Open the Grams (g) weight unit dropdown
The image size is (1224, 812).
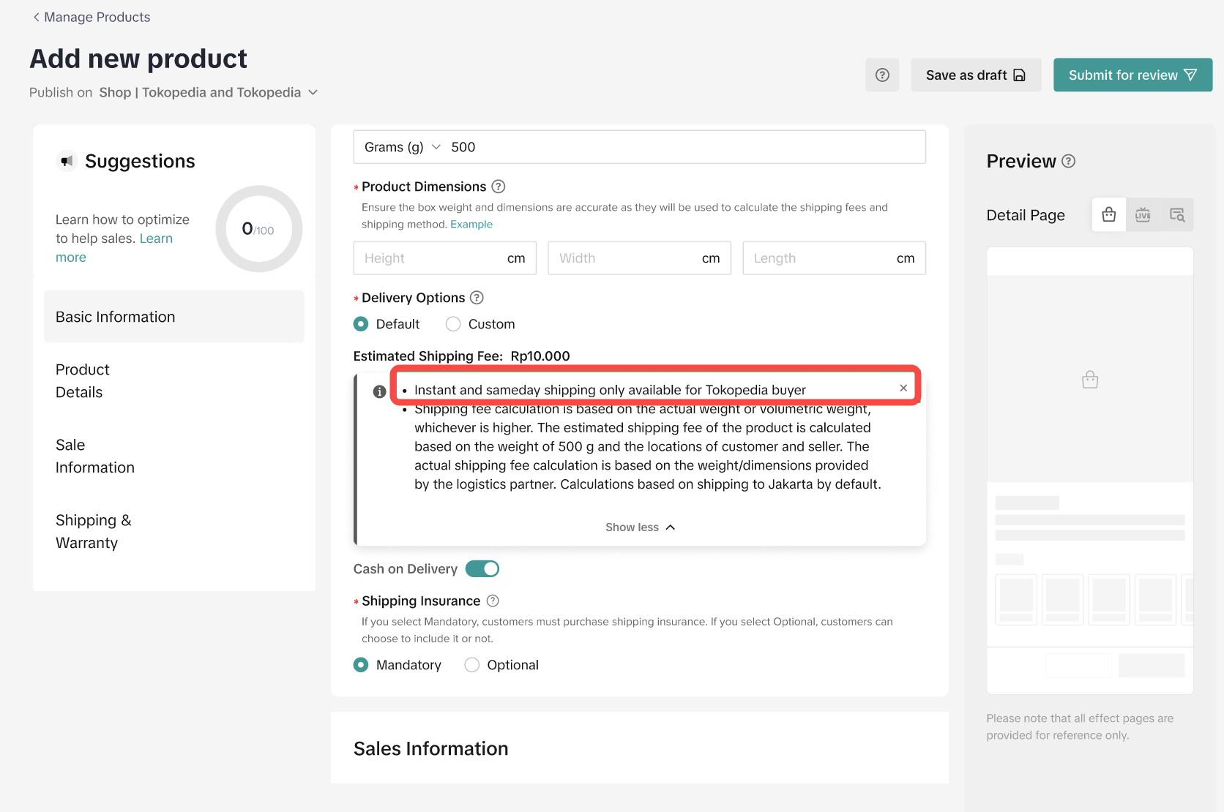[x=402, y=147]
